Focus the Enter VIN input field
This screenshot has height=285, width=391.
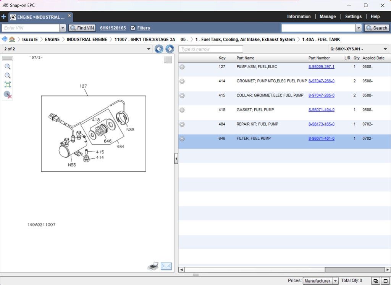tap(31, 28)
